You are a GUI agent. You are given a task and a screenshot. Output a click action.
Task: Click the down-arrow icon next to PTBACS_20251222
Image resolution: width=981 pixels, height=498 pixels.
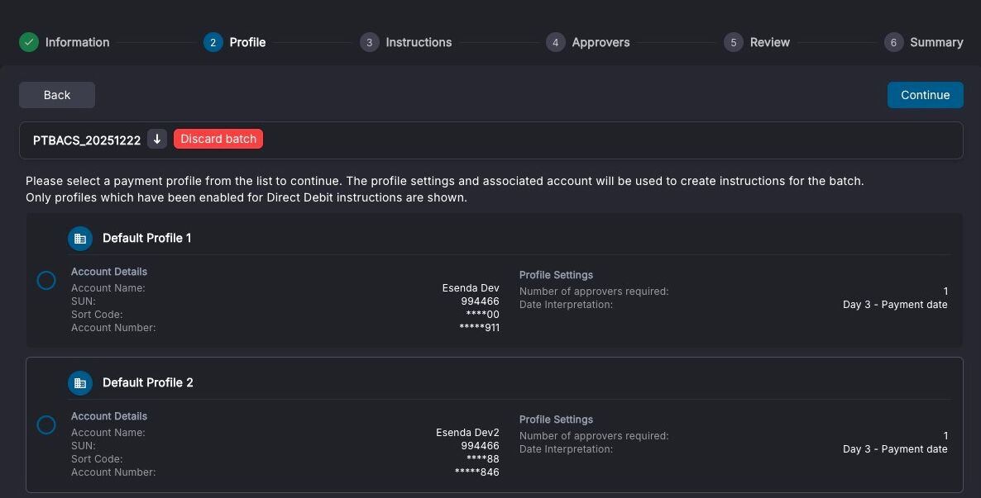(157, 139)
